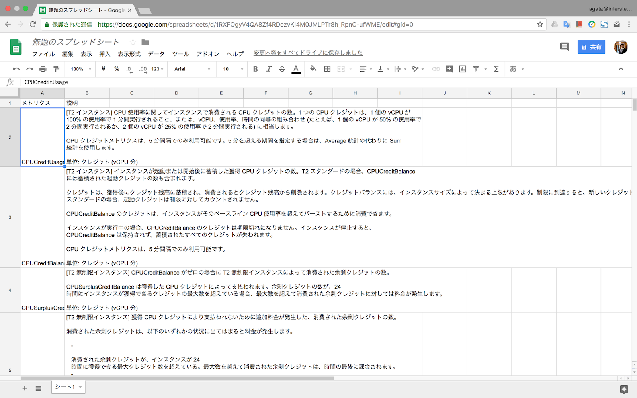
Task: Open the Explore button
Action: coord(624,389)
